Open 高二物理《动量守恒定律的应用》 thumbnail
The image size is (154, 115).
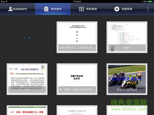point(77,79)
